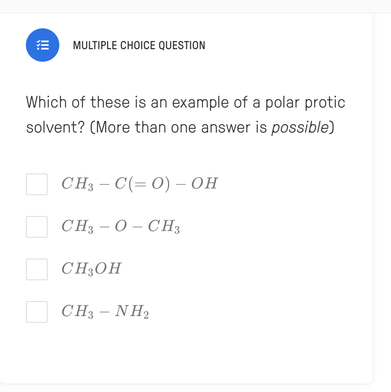Screen dimensions: 391x392
Task: Select the checkmark list symbol in blue circle
Action: (43, 45)
